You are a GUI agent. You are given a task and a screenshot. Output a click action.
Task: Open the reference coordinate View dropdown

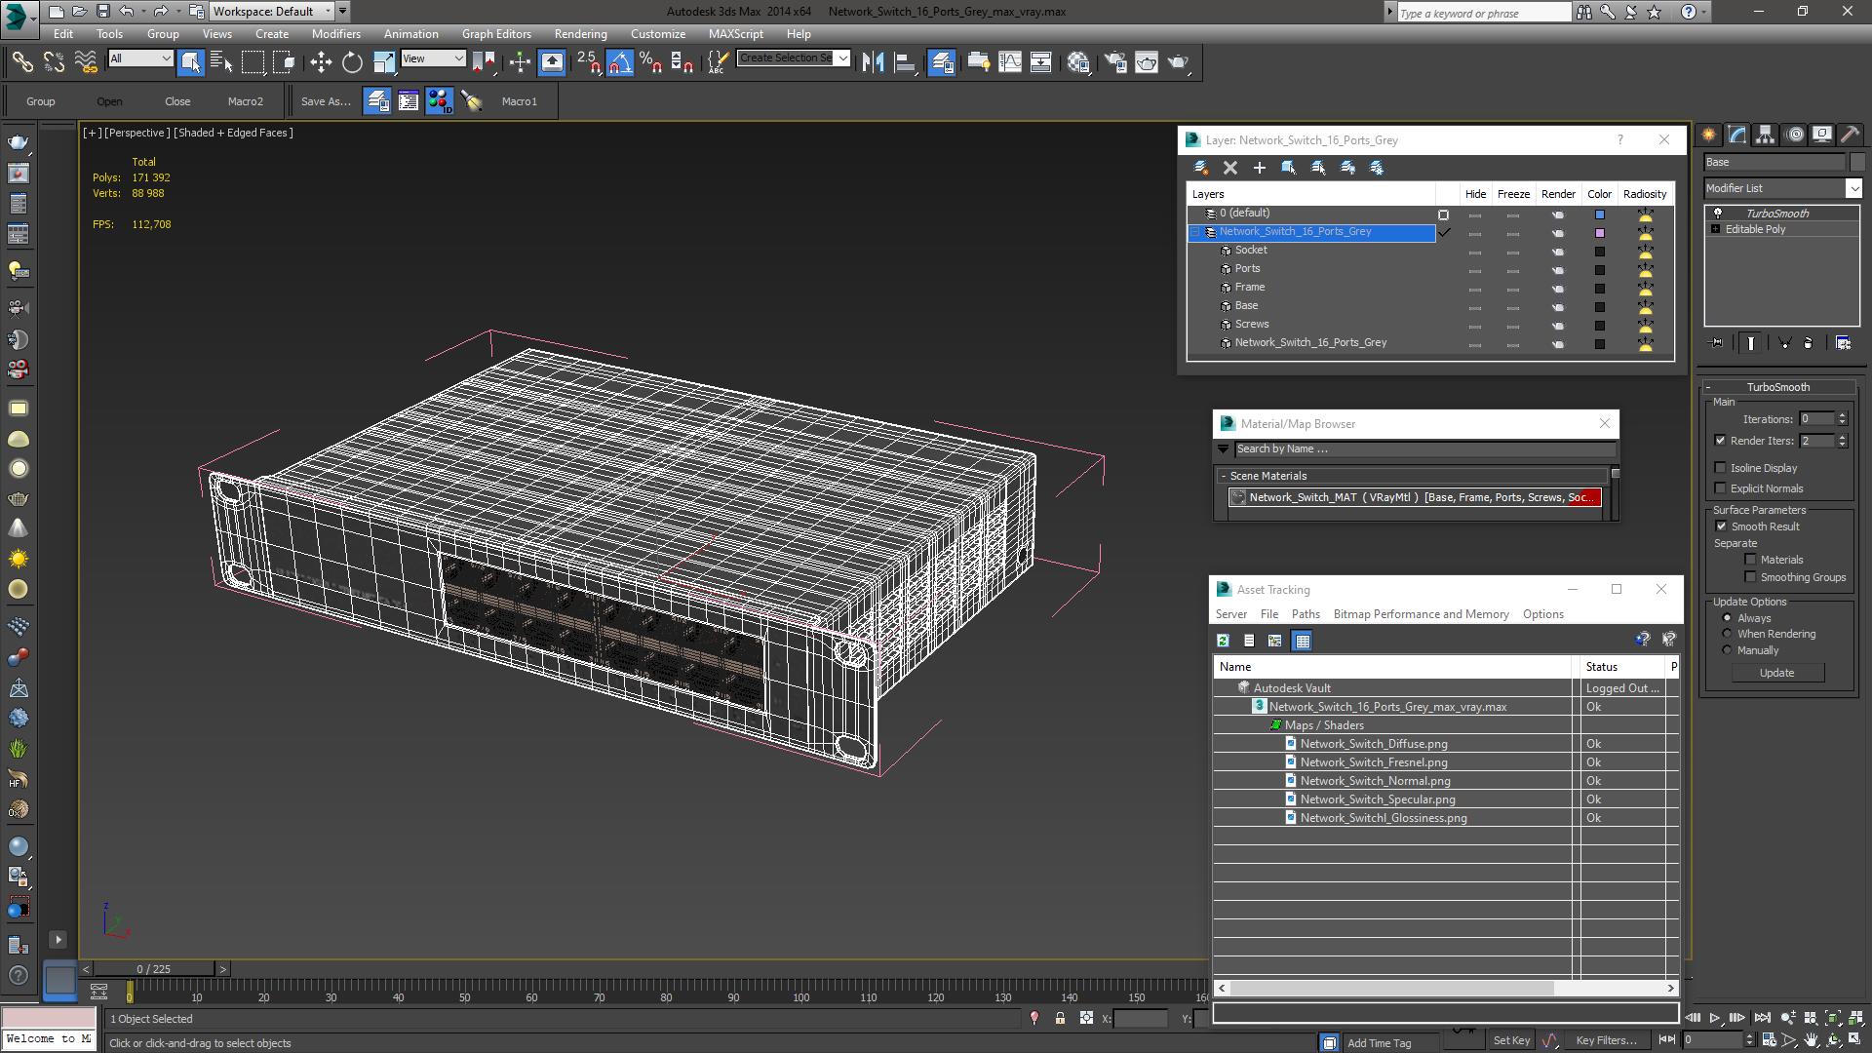point(433,58)
